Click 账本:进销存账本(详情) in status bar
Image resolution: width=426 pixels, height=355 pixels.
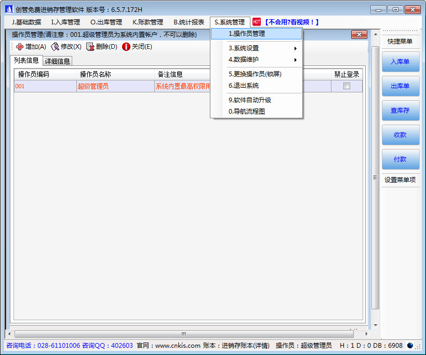(236, 346)
